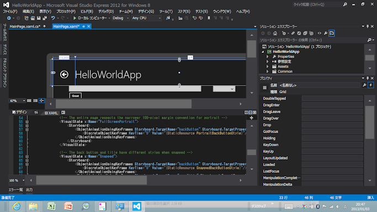Pin the MainPage.xaml.cs tab

(x=45, y=26)
